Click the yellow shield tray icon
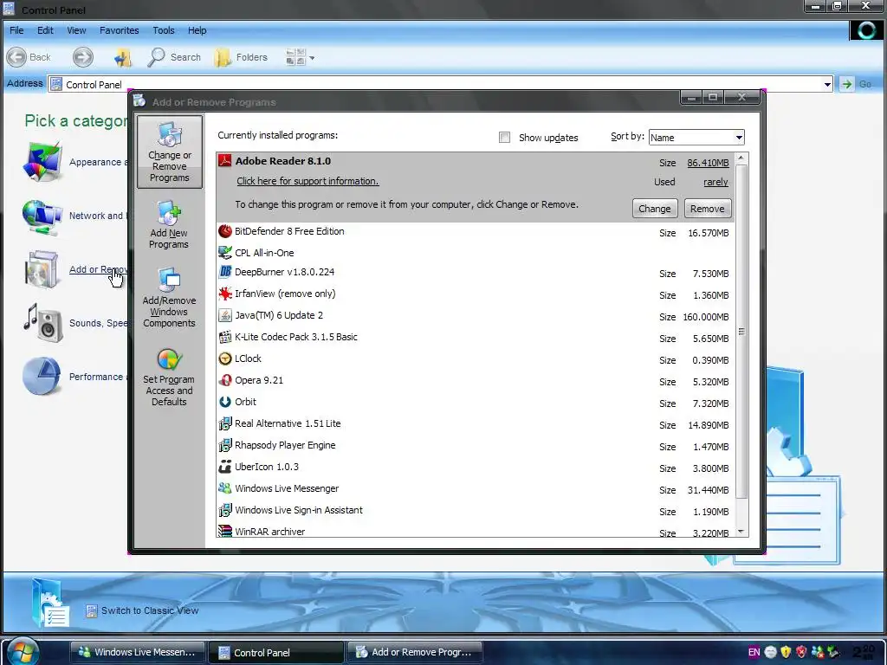This screenshot has height=665, width=887. point(786,652)
